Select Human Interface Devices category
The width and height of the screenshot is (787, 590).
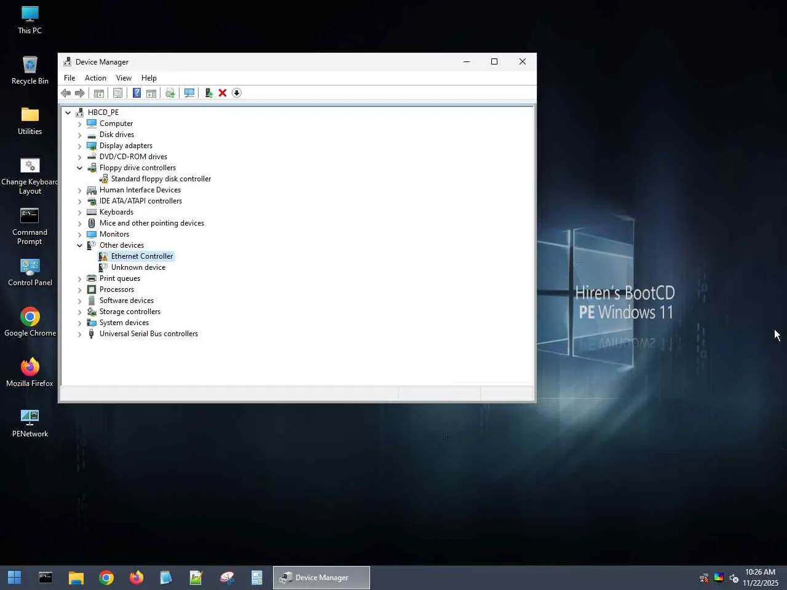pos(140,190)
